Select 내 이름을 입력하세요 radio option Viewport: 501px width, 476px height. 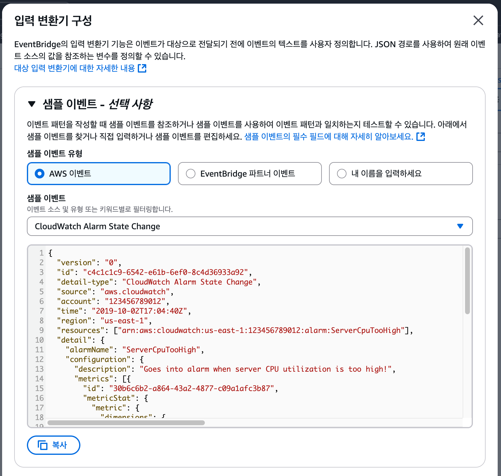[401, 174]
